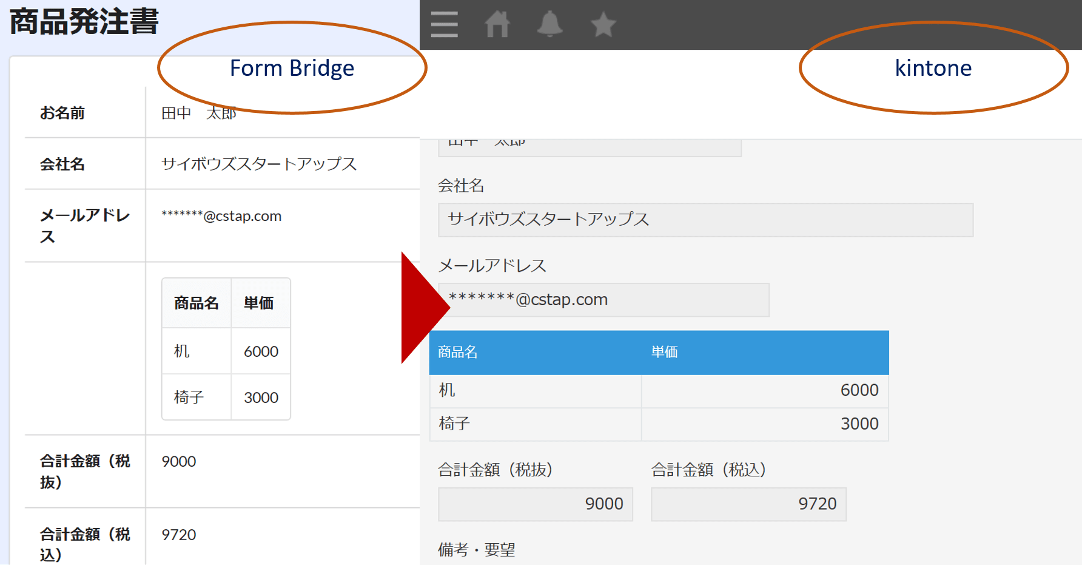Screen dimensions: 1082x565
Task: Click the kintone label in the oval
Action: tap(933, 68)
